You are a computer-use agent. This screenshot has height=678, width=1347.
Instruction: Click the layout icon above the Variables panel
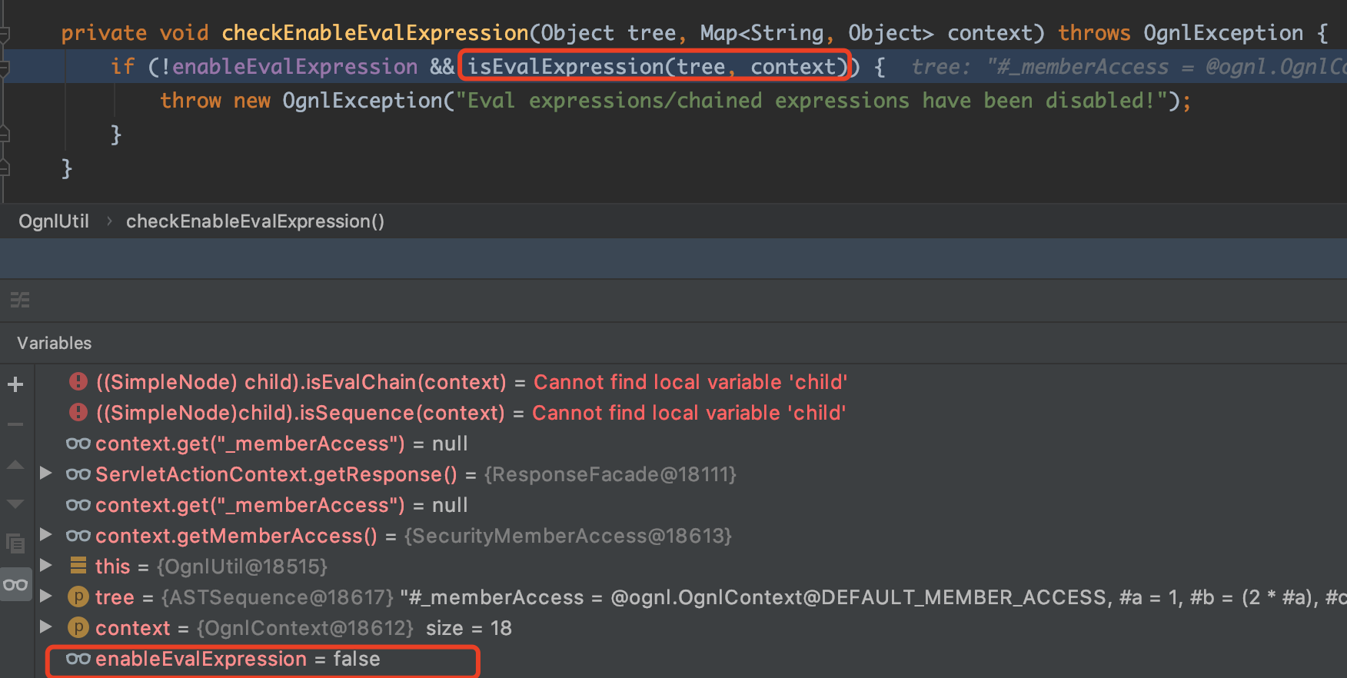(20, 300)
